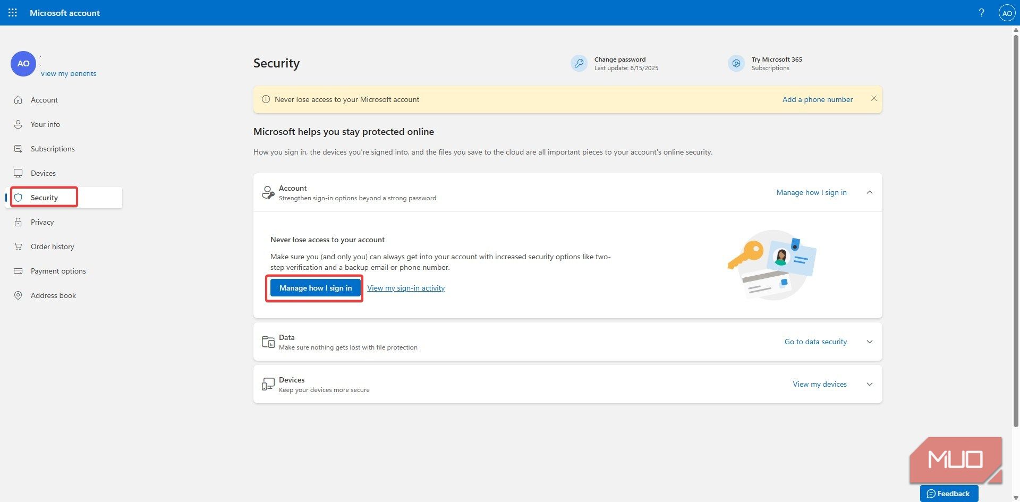Open View my sign-in activity link
The height and width of the screenshot is (502, 1020).
click(x=406, y=288)
